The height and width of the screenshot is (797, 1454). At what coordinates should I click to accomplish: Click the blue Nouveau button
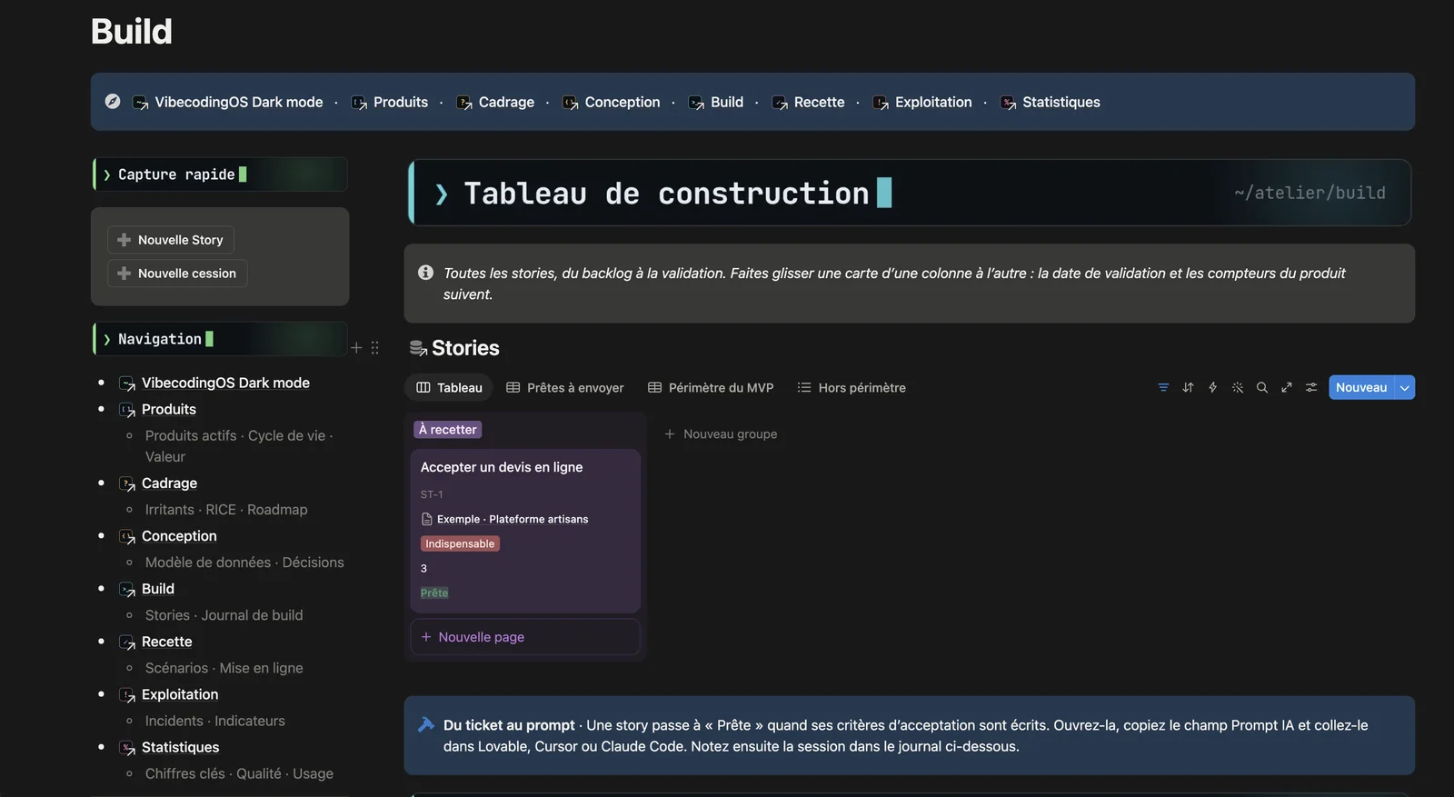pos(1361,387)
